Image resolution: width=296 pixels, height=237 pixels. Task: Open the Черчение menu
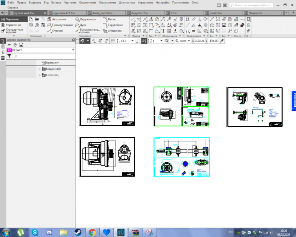point(70,3)
